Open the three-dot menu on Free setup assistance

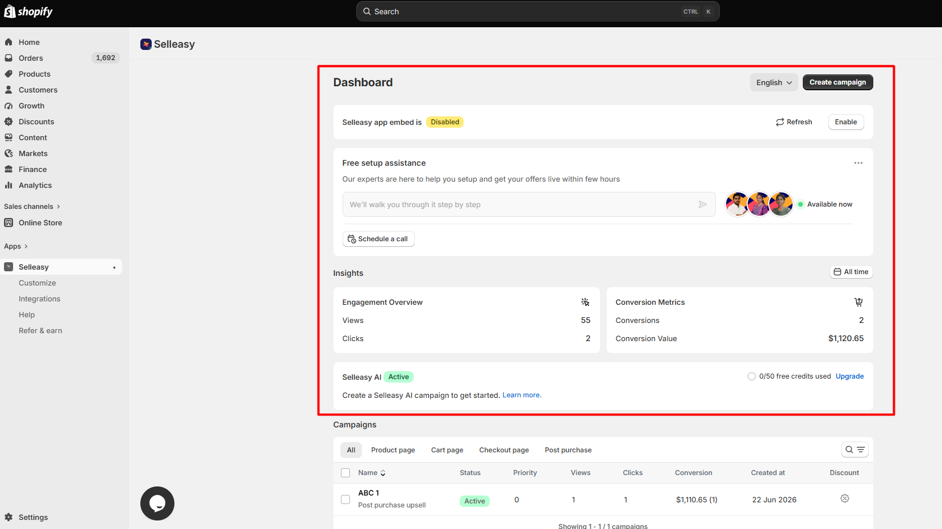[858, 163]
